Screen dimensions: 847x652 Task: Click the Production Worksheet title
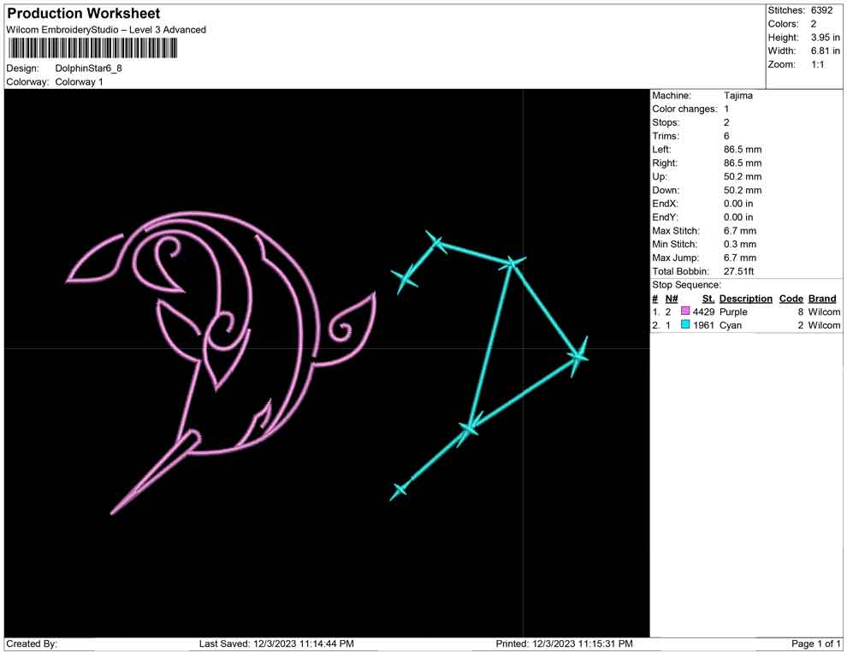(84, 14)
